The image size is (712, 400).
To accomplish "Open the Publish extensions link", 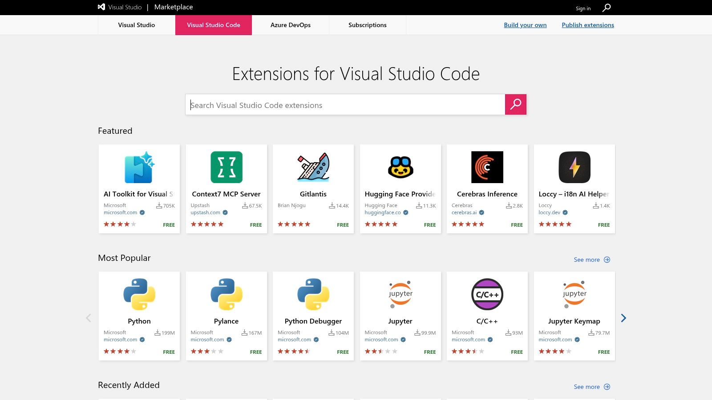I will 587,25.
